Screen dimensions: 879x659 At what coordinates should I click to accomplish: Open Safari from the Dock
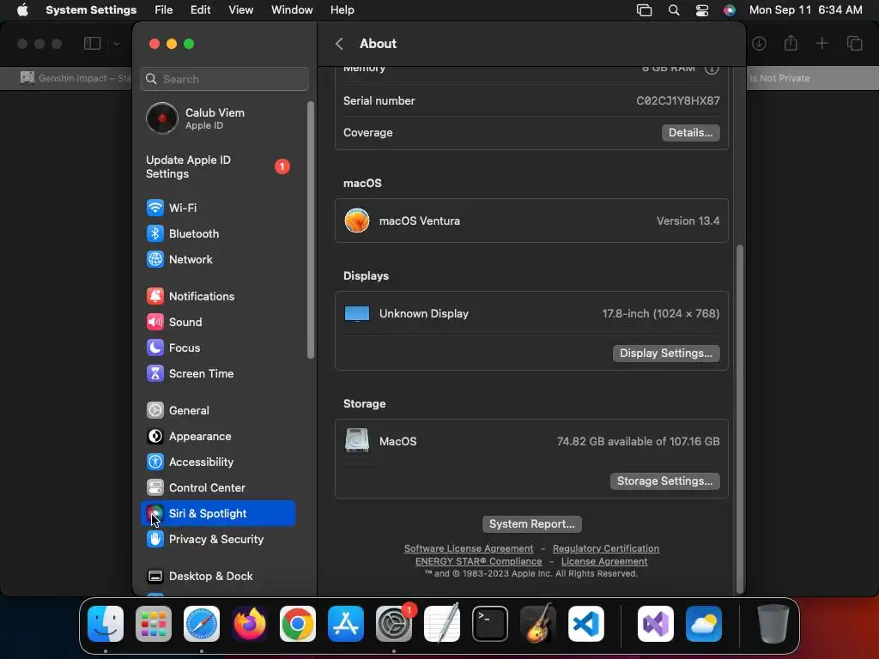[x=201, y=624]
